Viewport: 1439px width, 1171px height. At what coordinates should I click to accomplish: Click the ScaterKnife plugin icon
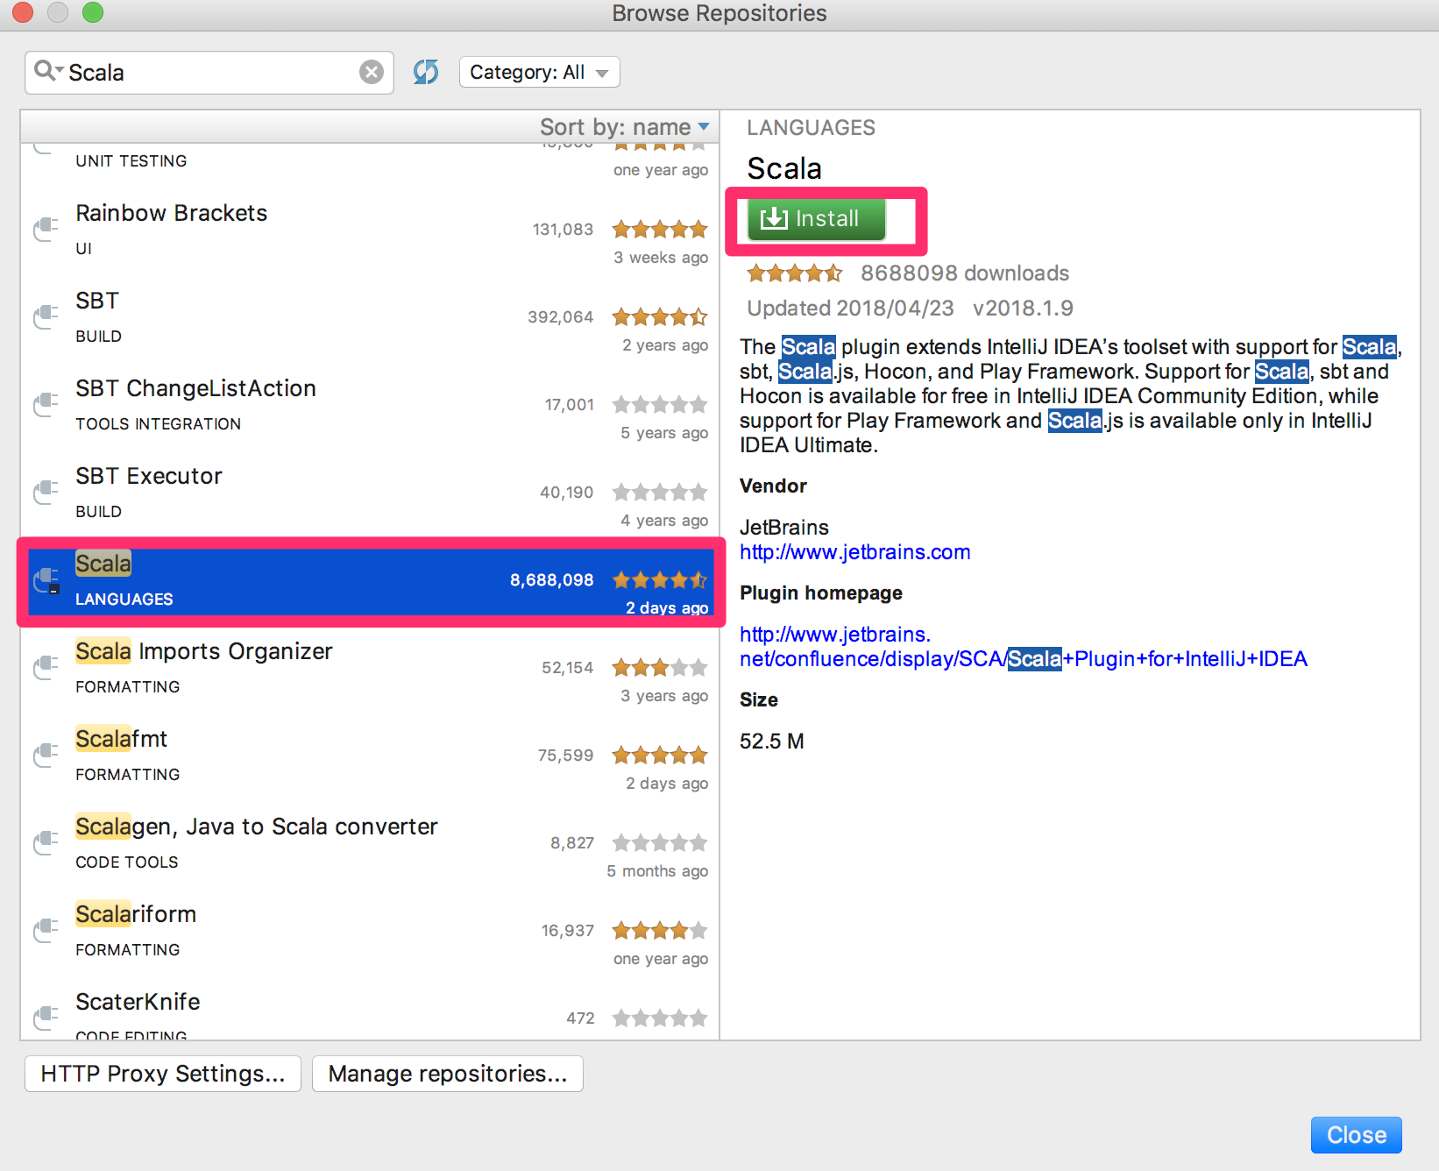tap(45, 1018)
